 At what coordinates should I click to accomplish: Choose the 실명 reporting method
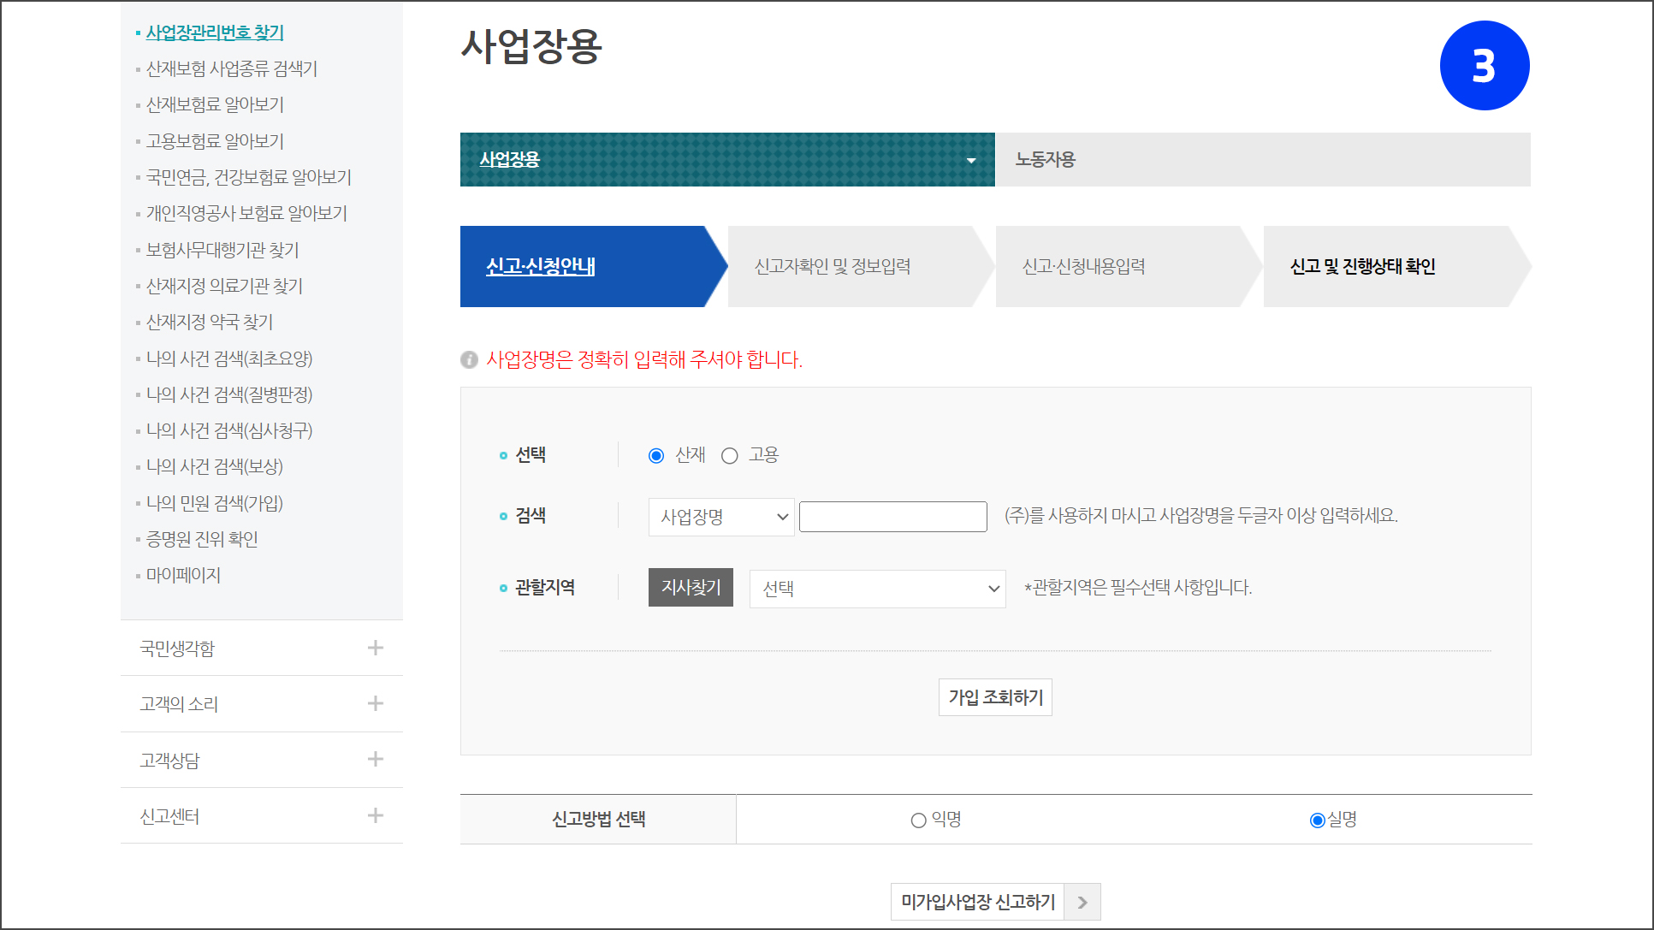(x=1318, y=820)
